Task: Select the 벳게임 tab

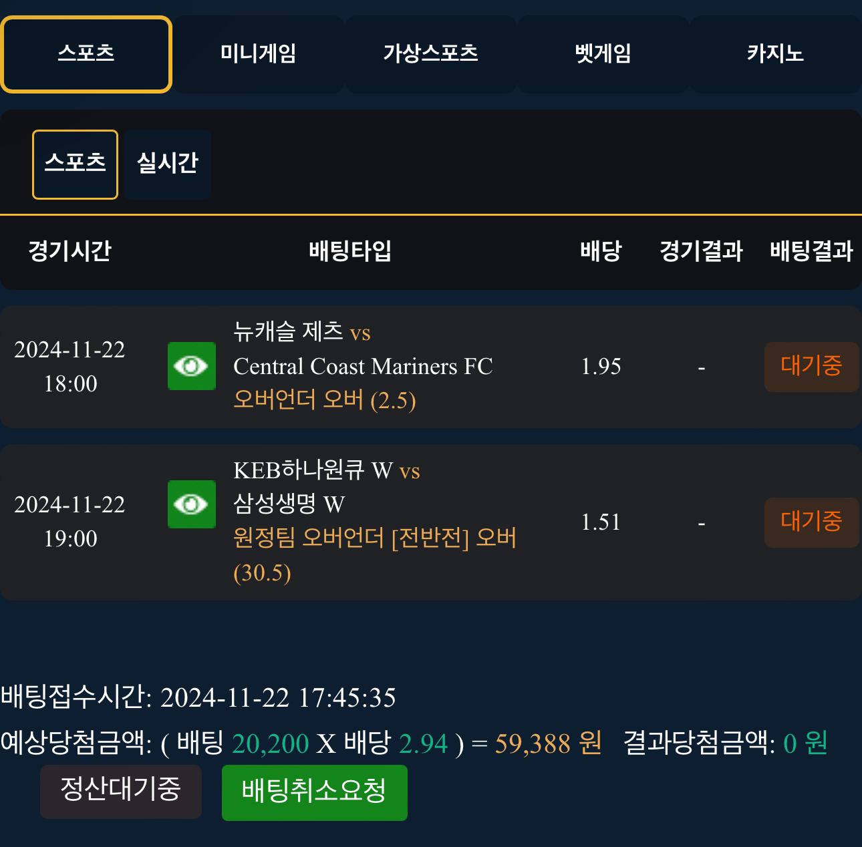Action: click(603, 54)
